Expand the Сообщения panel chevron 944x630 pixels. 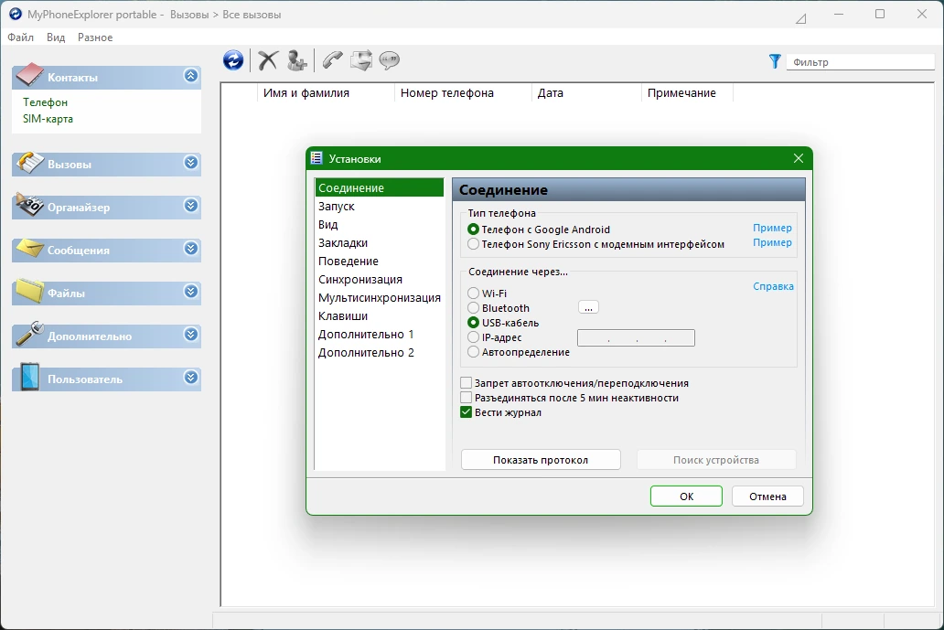click(x=191, y=248)
